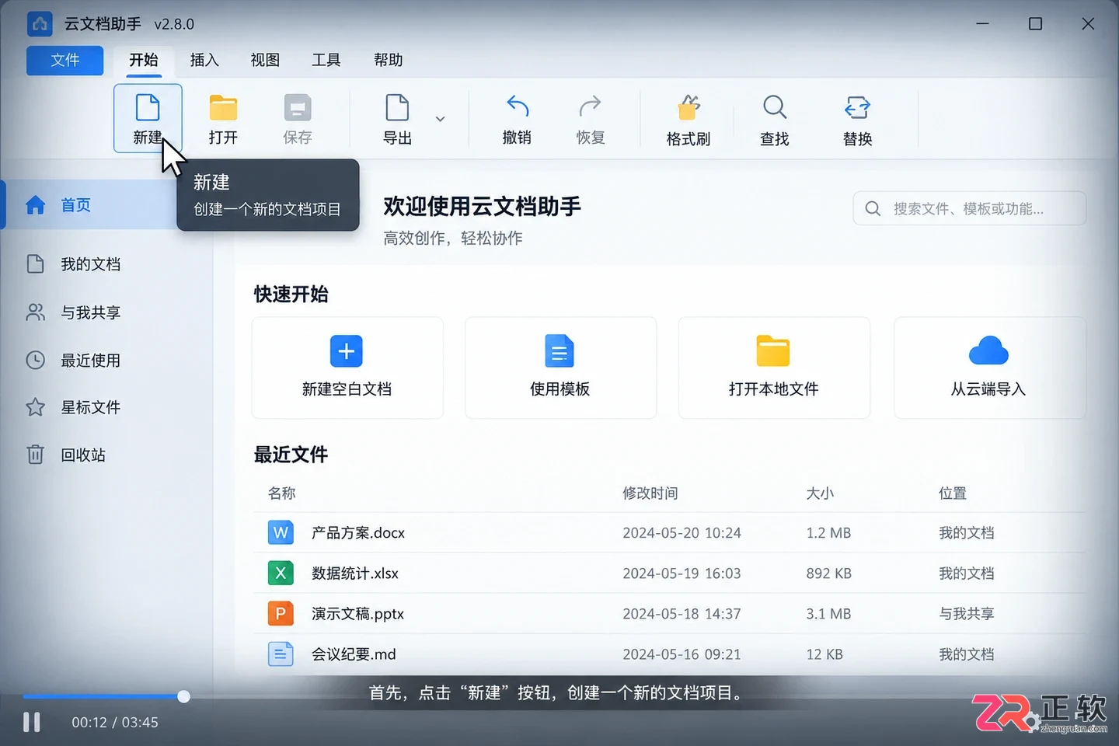This screenshot has width=1119, height=746.
Task: Click the app logo icon in title bar
Action: click(40, 24)
